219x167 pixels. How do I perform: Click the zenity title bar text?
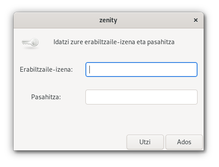click(x=108, y=20)
